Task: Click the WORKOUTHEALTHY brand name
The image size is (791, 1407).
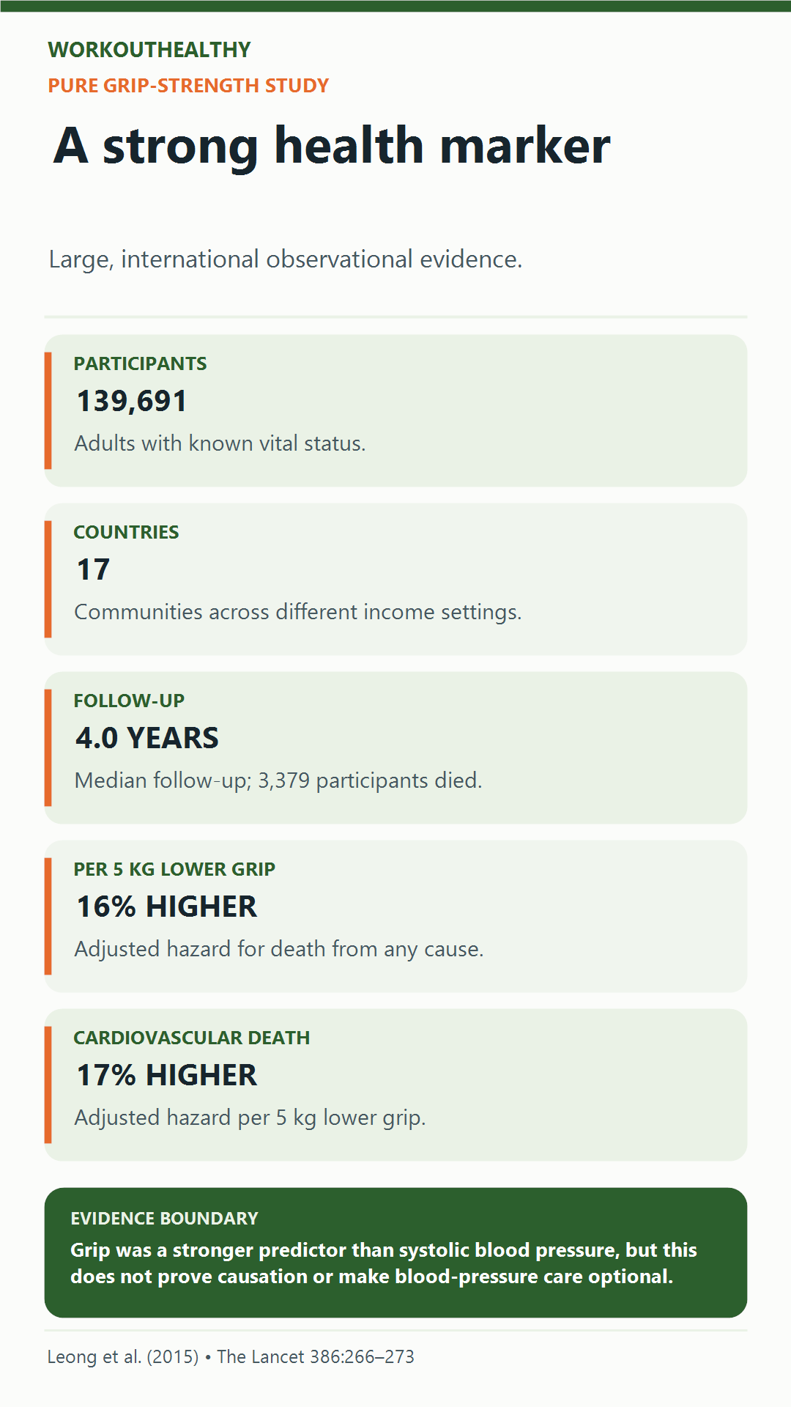Action: point(149,50)
